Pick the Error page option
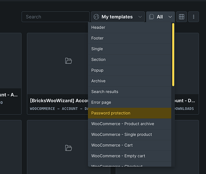This screenshot has height=174, width=206. (x=129, y=103)
